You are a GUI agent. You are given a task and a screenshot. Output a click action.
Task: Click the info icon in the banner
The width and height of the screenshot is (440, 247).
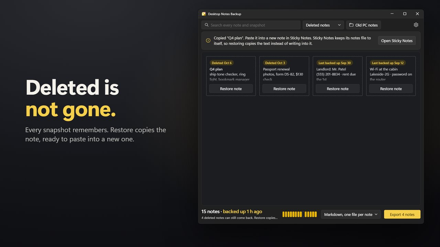208,40
